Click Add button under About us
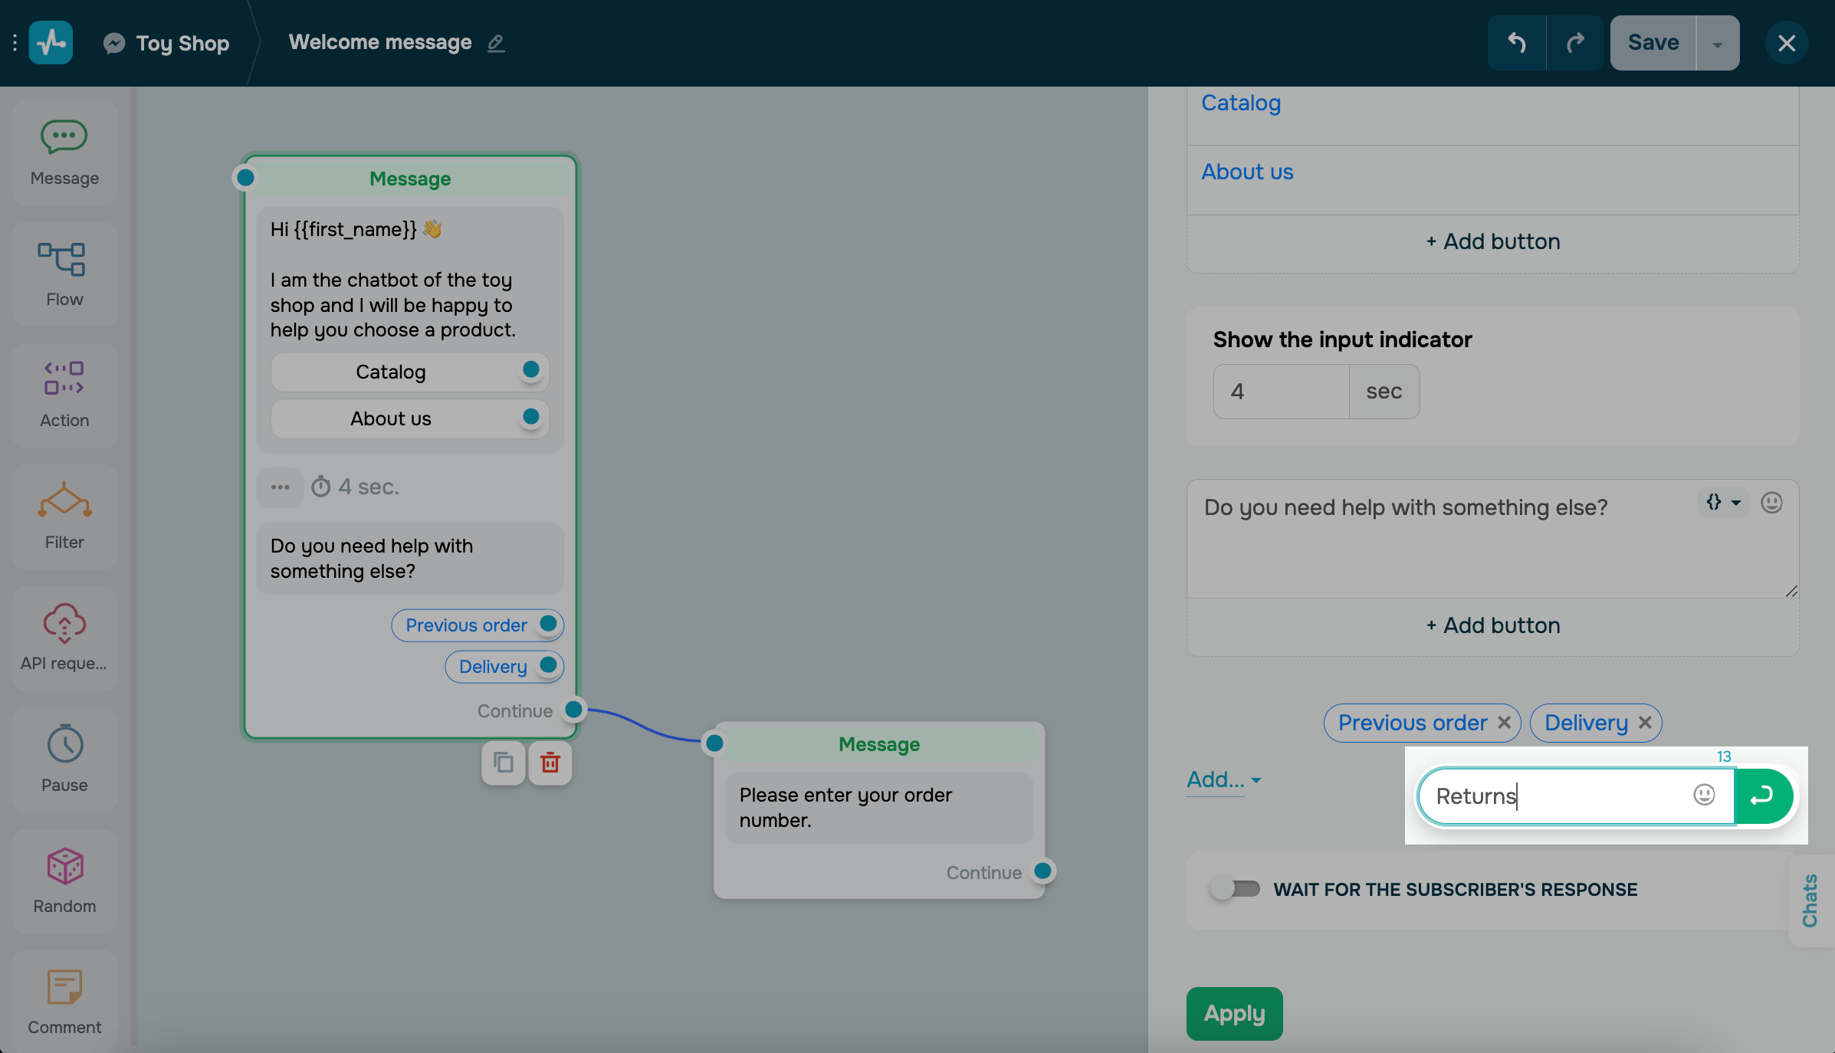1835x1053 pixels. tap(1492, 241)
